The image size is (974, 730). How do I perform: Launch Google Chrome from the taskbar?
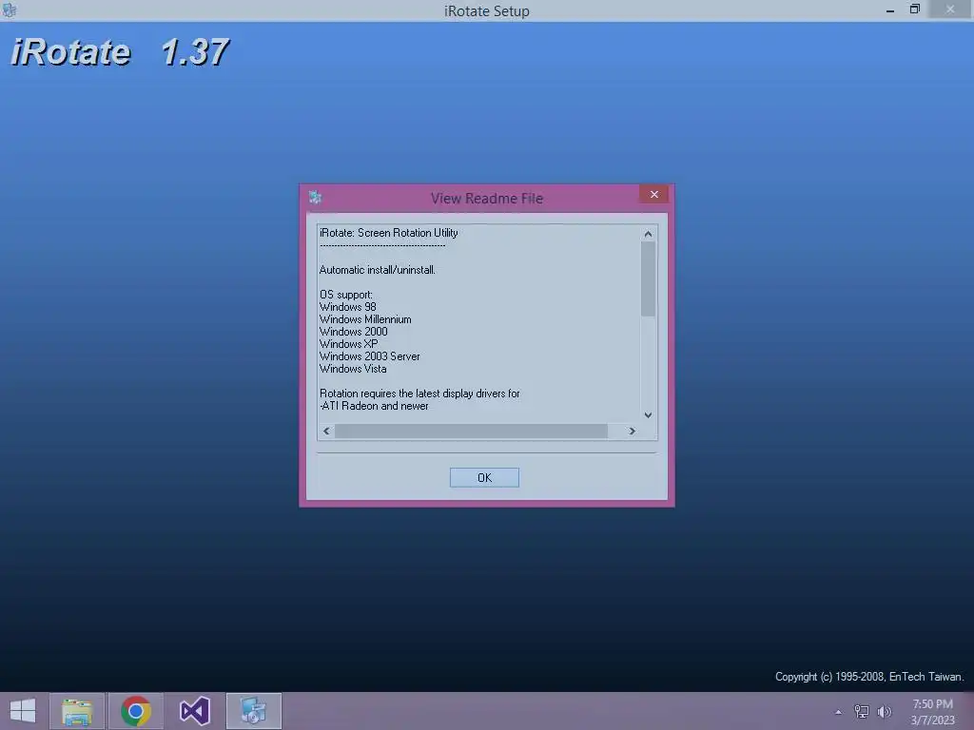[136, 711]
